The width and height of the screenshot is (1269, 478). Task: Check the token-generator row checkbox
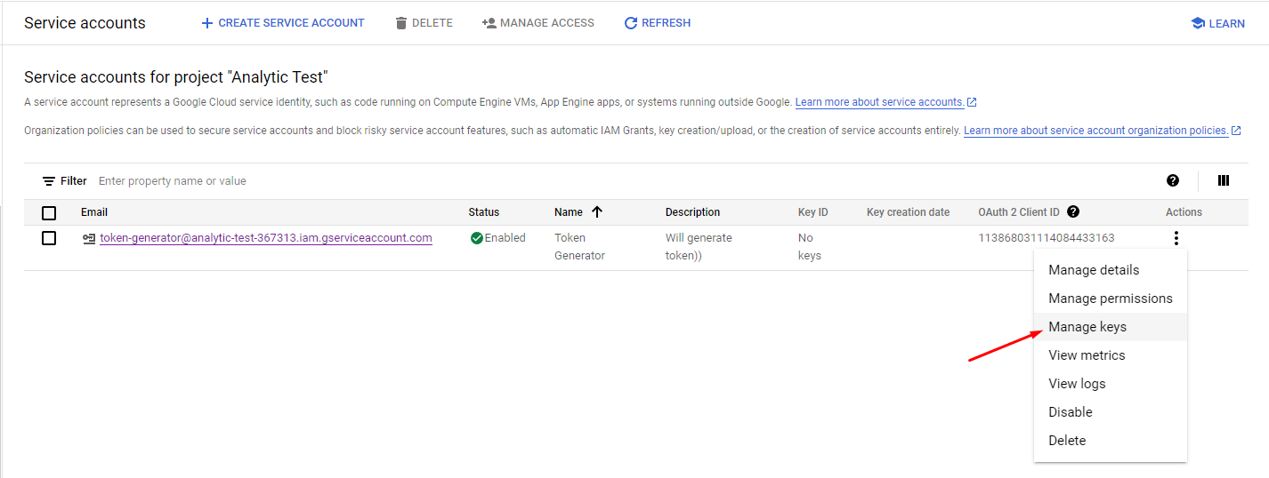(49, 238)
